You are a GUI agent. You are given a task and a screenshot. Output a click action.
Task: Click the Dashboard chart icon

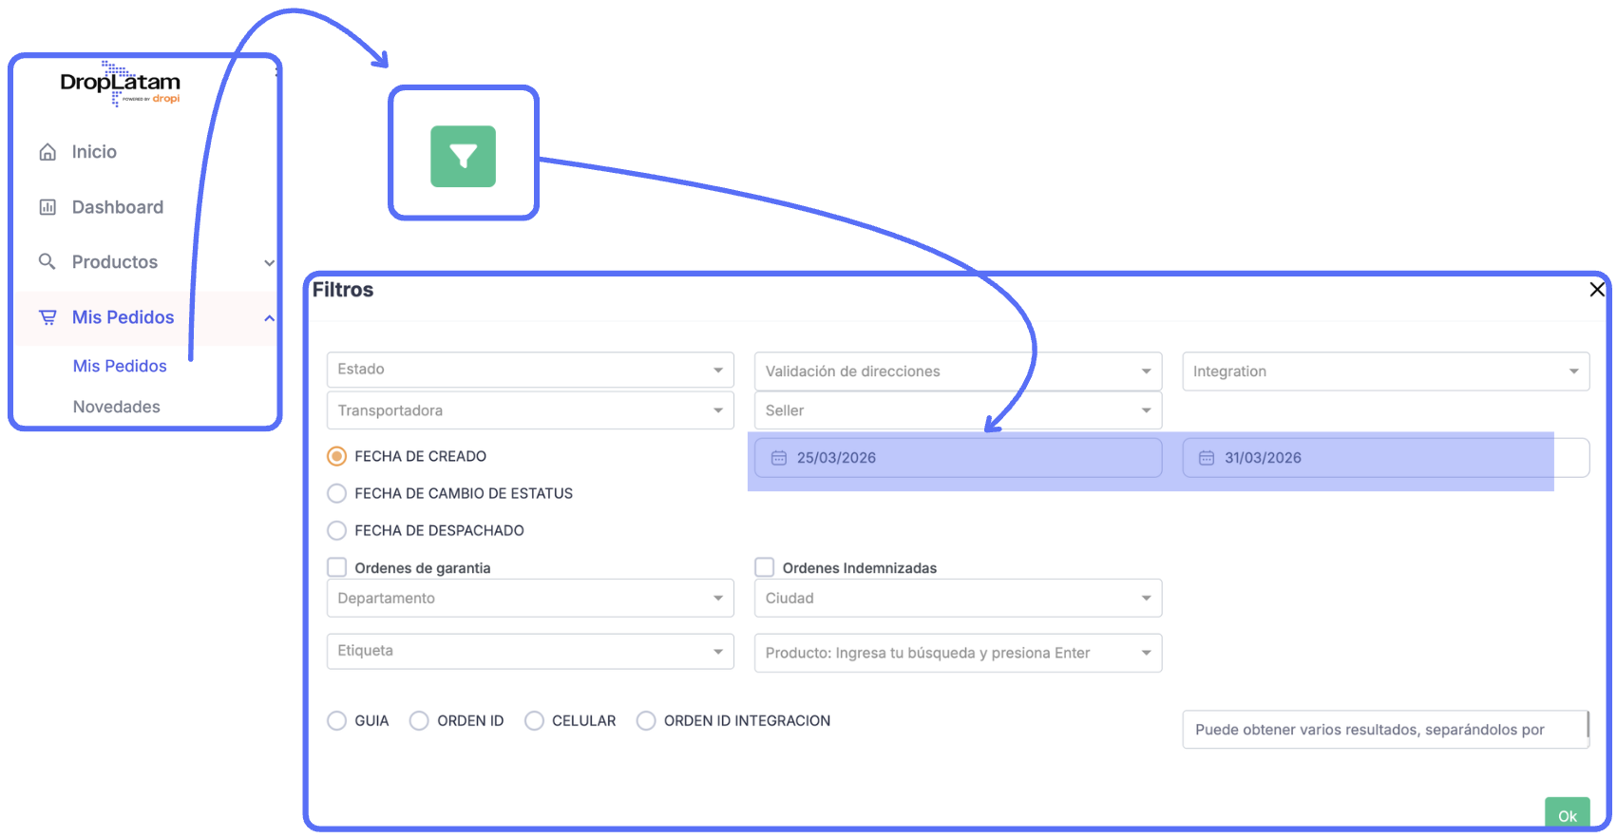point(48,207)
